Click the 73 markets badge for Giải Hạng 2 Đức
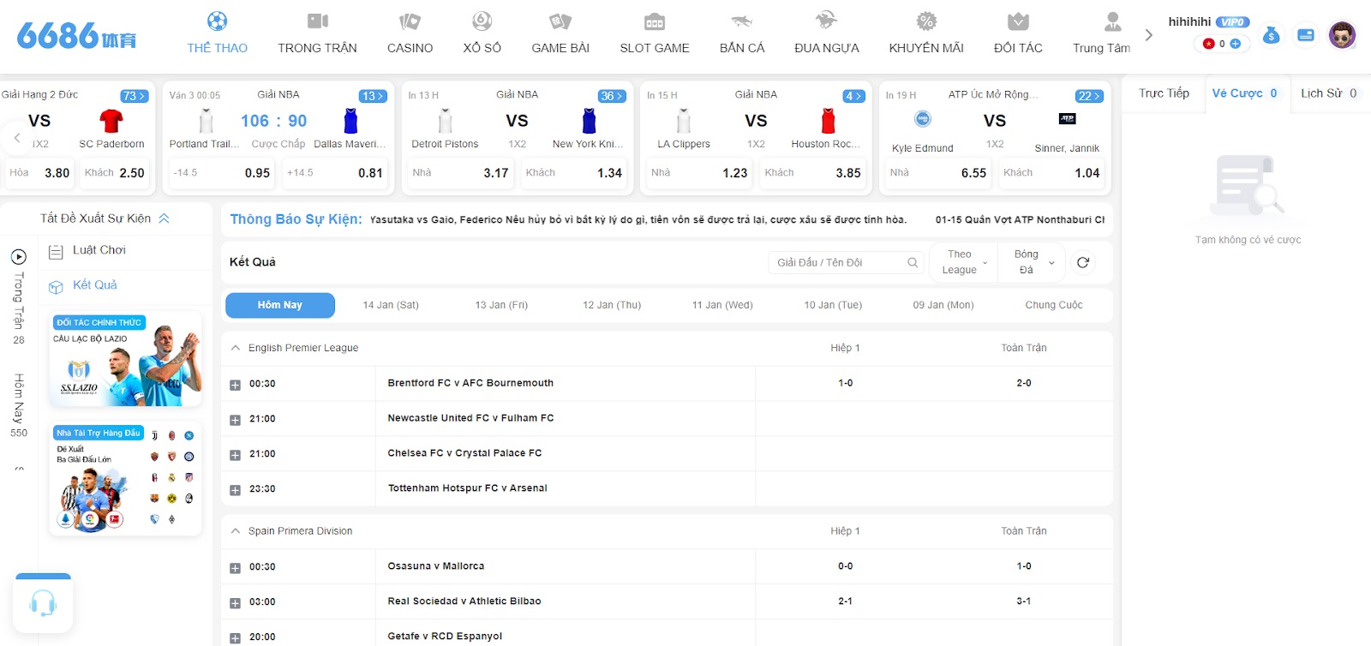Screen dimensions: 1371x646 tap(134, 96)
